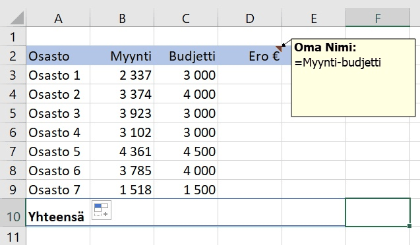Click the budget value 4 500
The width and height of the screenshot is (420, 245).
pyautogui.click(x=186, y=151)
